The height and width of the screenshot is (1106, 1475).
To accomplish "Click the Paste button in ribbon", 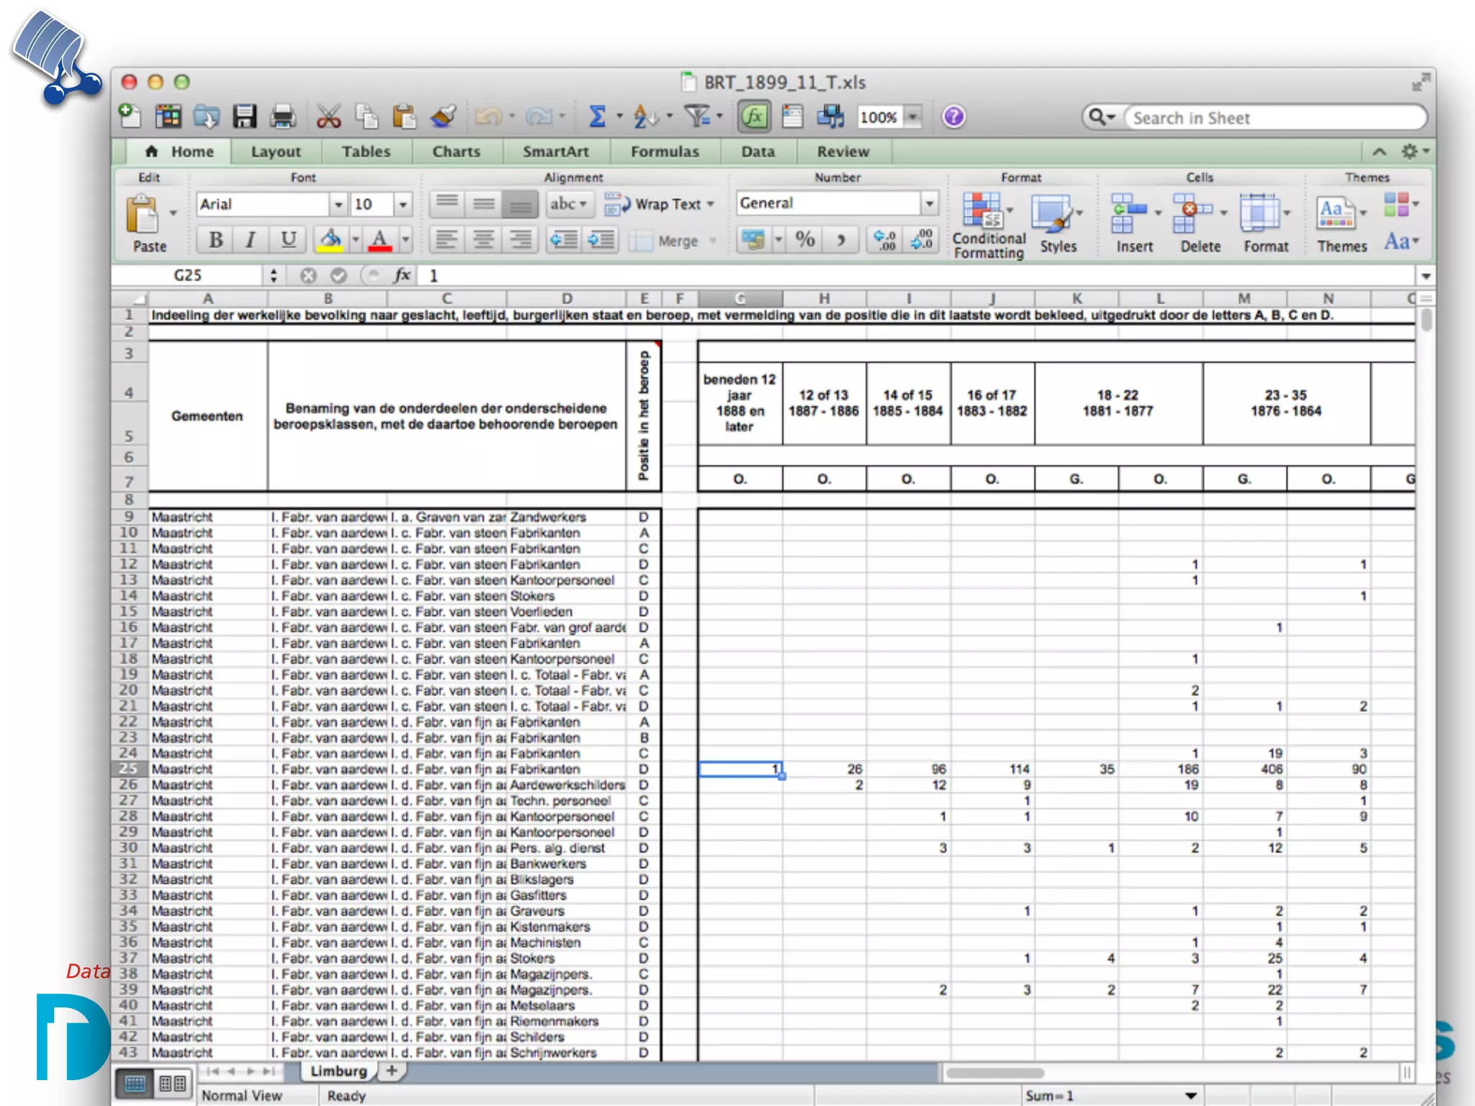I will click(149, 225).
